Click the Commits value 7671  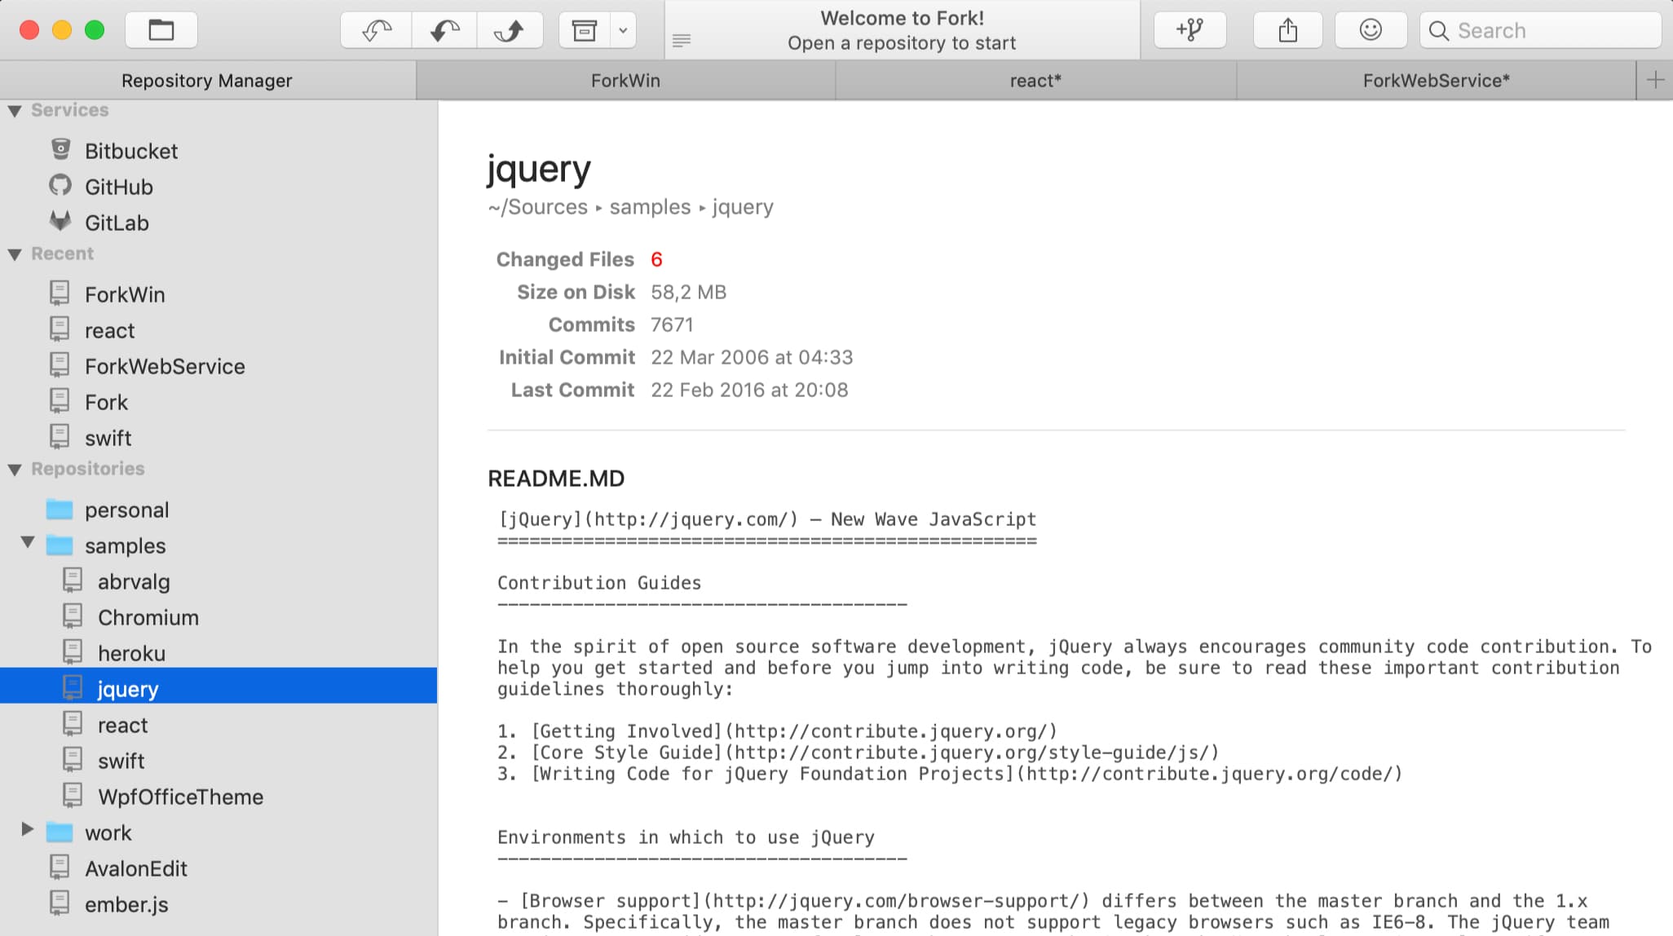(672, 325)
